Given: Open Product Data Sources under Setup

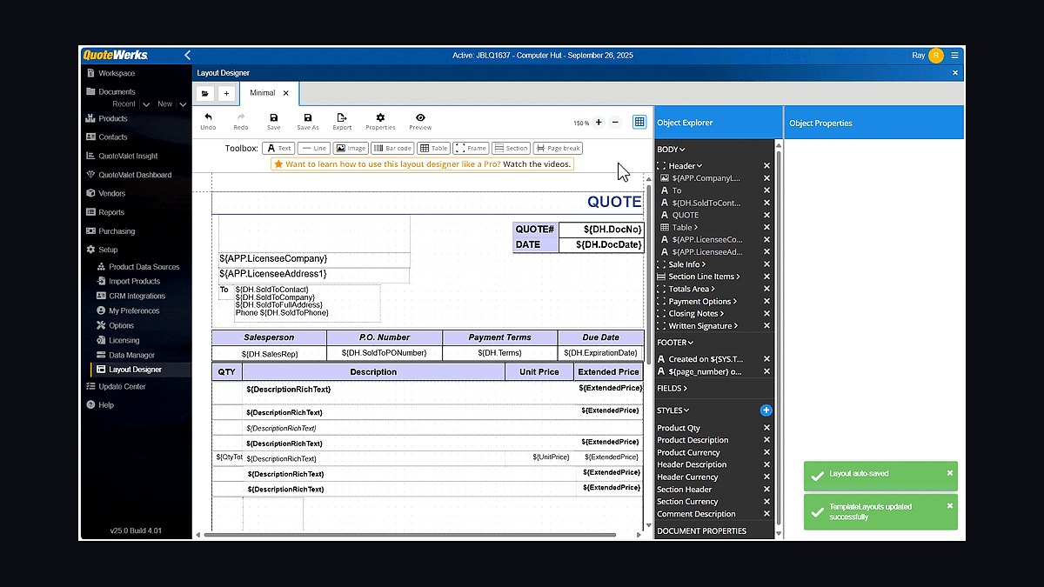Looking at the screenshot, I should pyautogui.click(x=144, y=267).
